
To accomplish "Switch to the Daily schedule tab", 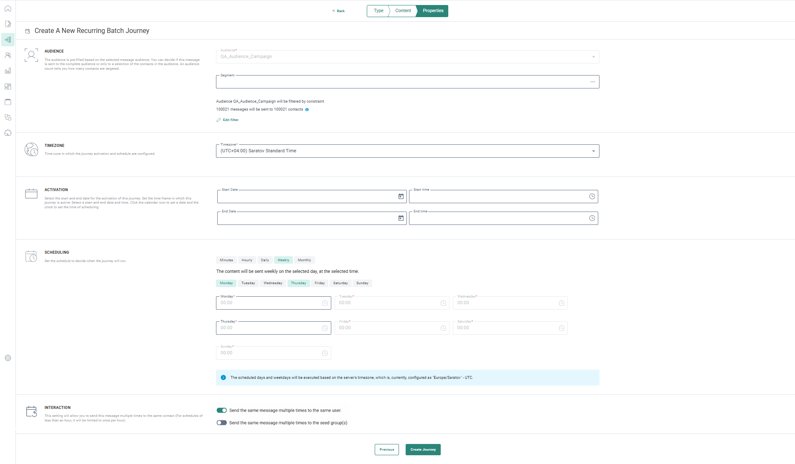I will (x=265, y=260).
